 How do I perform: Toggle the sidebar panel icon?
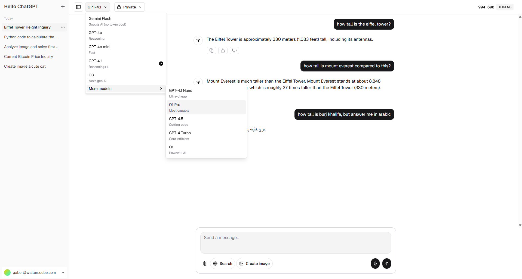[78, 7]
